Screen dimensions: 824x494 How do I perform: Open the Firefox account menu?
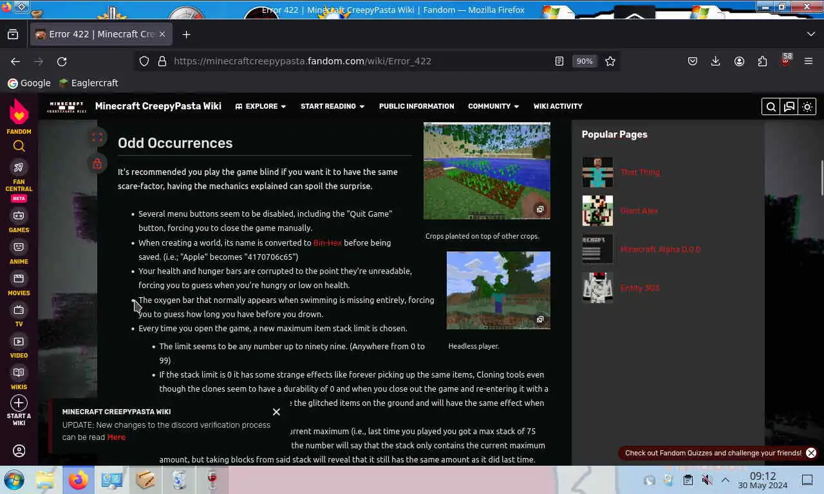pyautogui.click(x=739, y=61)
